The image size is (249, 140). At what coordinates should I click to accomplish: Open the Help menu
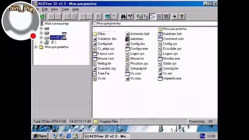point(75,9)
